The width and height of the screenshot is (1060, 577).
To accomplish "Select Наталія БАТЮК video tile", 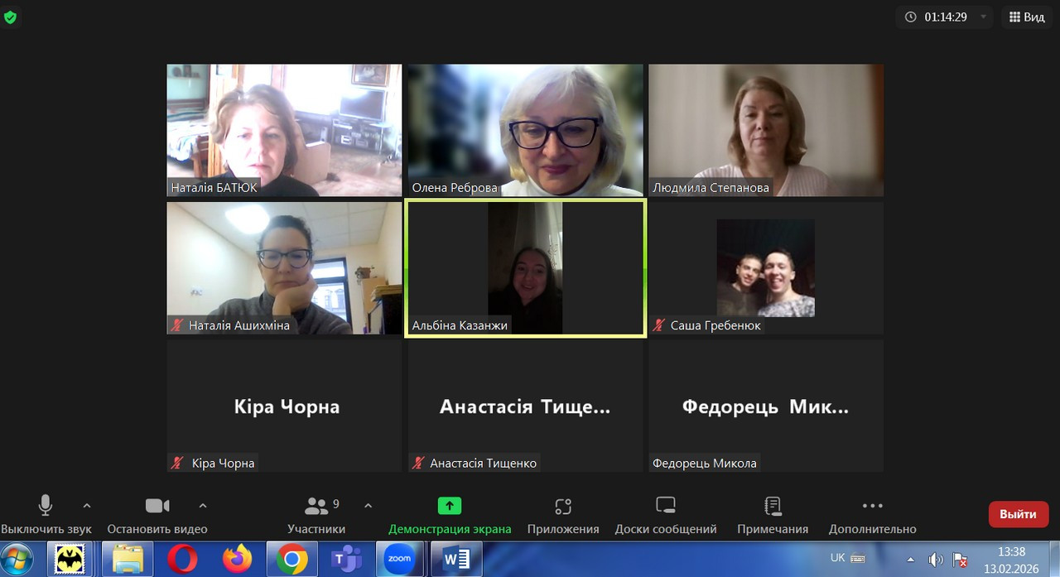I will tap(284, 130).
